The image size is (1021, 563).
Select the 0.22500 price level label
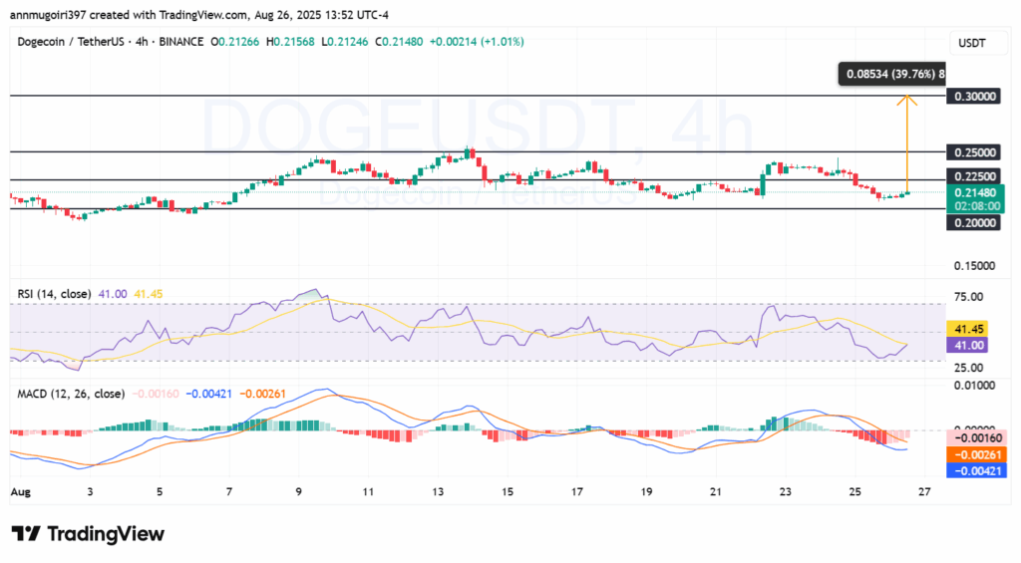[975, 176]
